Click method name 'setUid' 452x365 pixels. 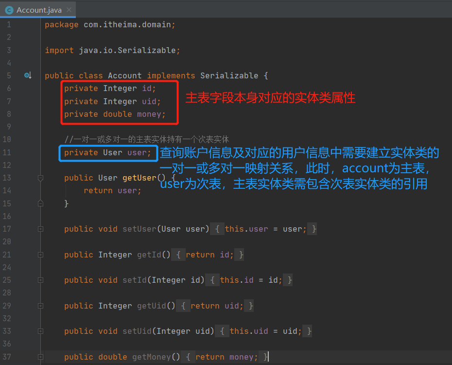click(137, 331)
